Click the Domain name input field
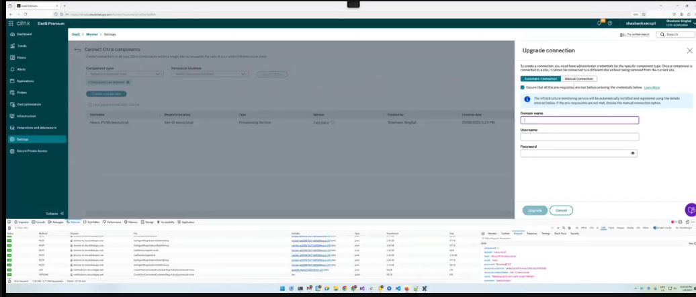The width and height of the screenshot is (696, 297). click(x=579, y=120)
